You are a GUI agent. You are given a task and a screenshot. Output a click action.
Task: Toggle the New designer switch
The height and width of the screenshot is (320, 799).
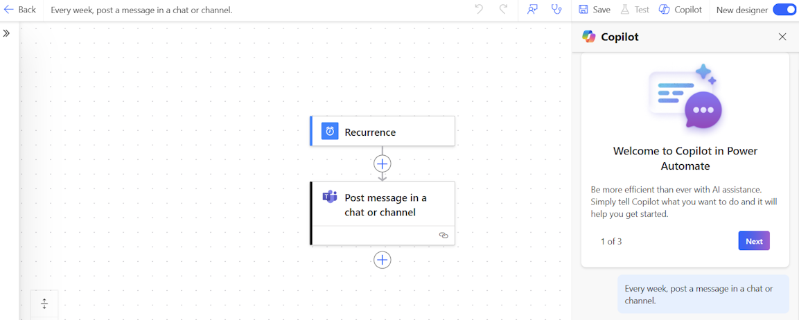click(x=784, y=10)
